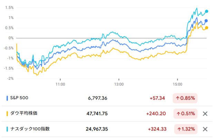Click the 13:00 time axis label
This screenshot has width=216, height=138.
[119, 84]
